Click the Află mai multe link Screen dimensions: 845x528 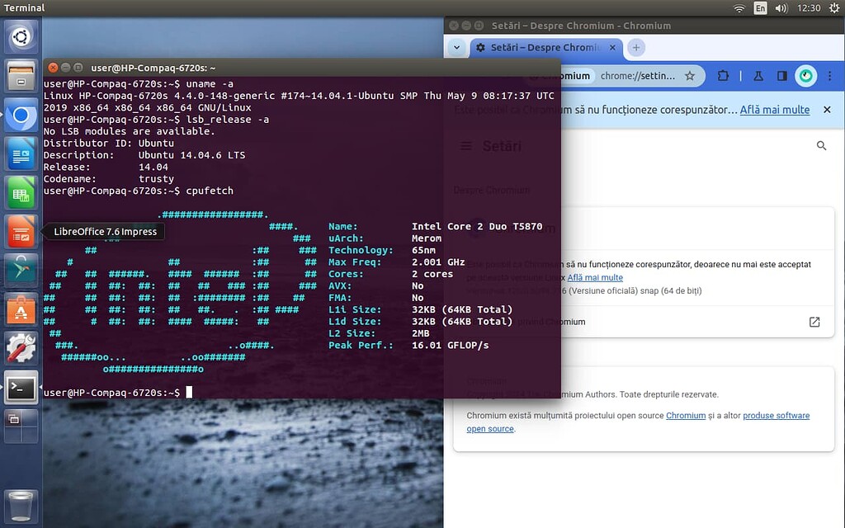pyautogui.click(x=774, y=108)
